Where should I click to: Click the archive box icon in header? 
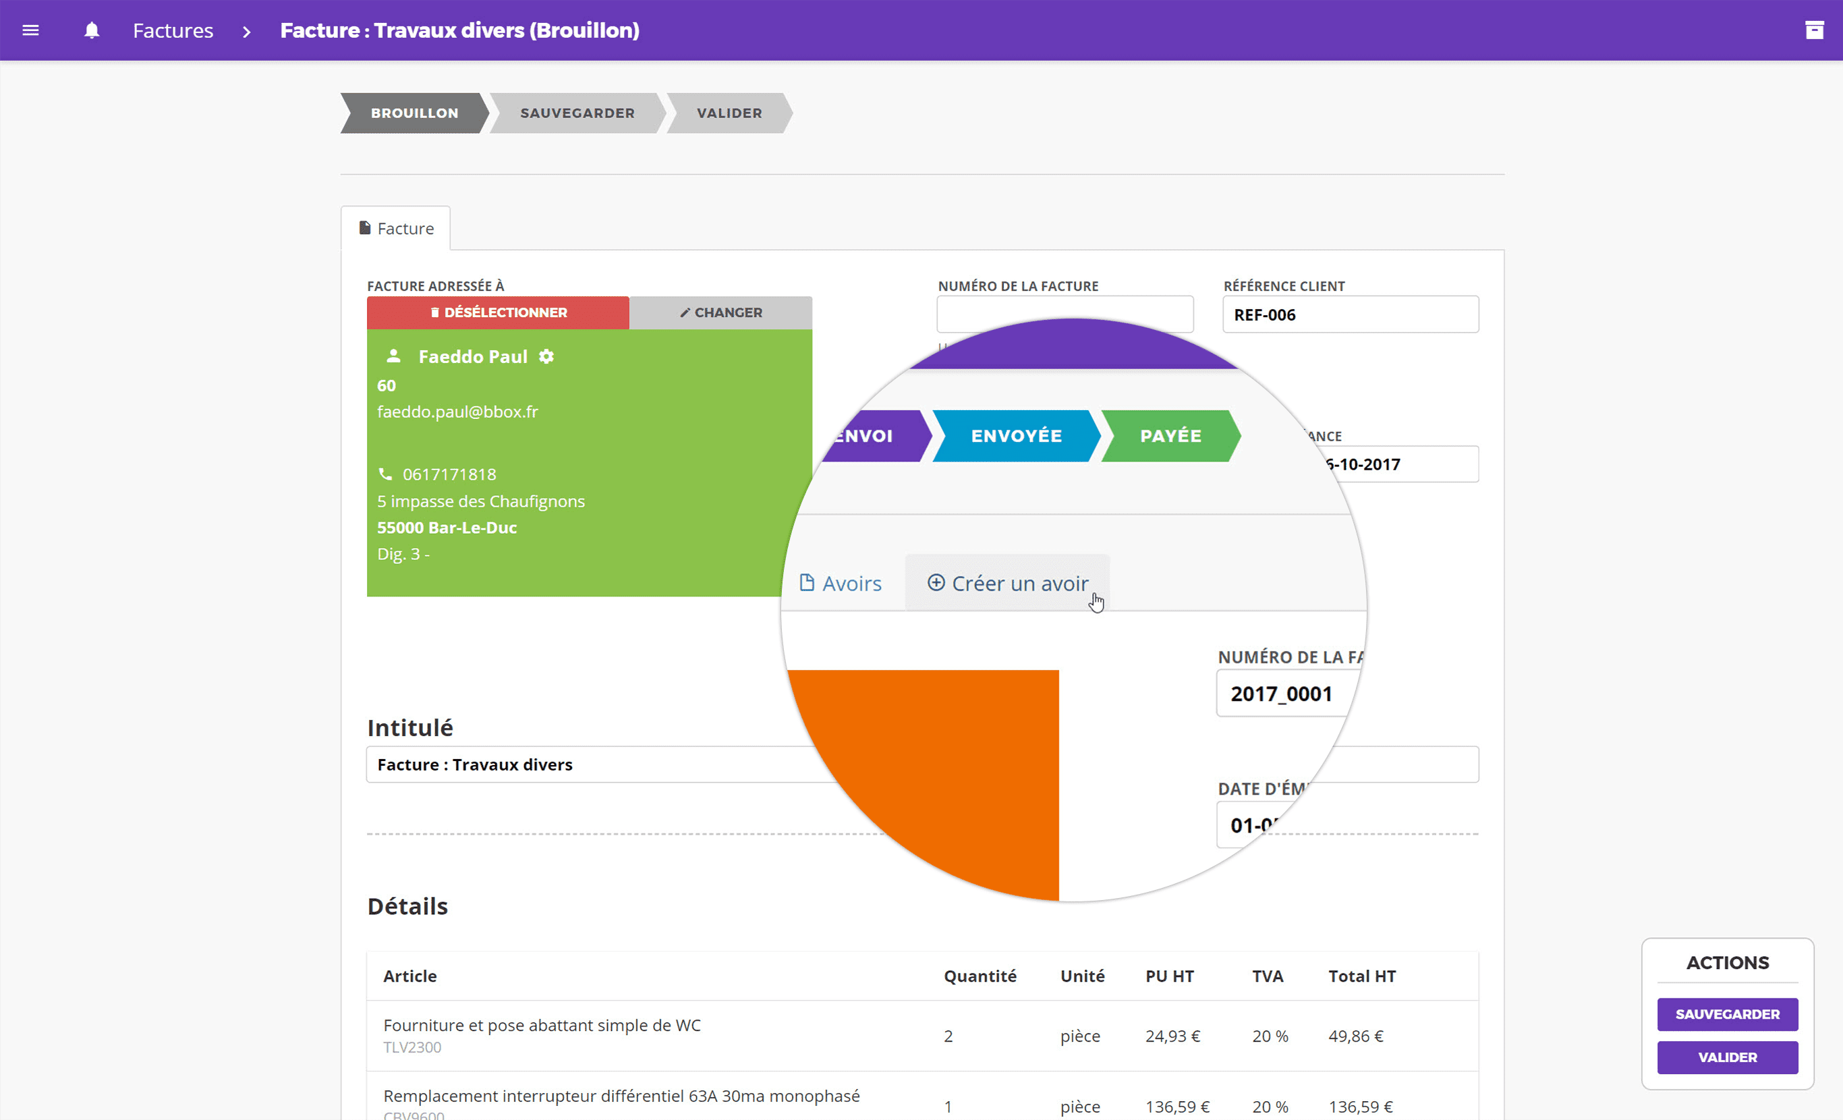click(x=1814, y=30)
